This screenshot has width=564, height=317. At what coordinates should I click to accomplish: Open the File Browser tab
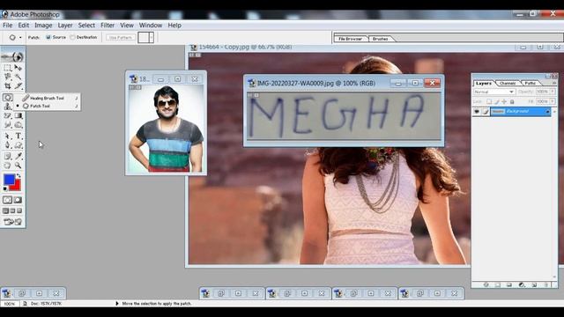tap(350, 39)
